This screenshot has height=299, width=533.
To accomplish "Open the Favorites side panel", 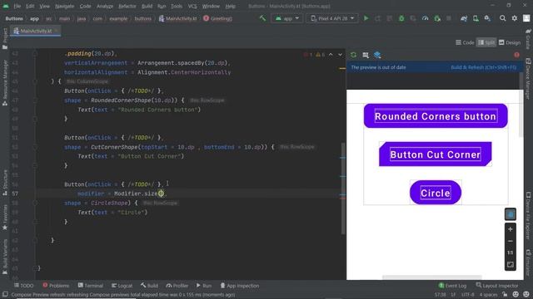I will pos(5,218).
